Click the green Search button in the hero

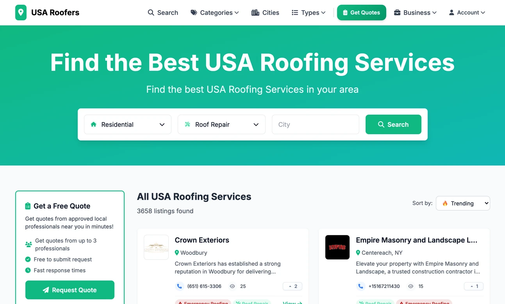coord(393,124)
